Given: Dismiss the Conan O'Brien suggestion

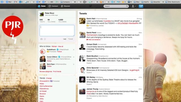Looking at the screenshot, I should pyautogui.click(x=74, y=57).
